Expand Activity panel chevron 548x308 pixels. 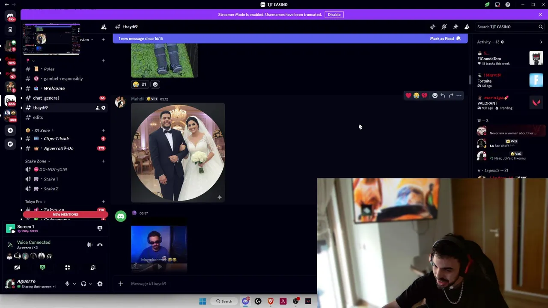pyautogui.click(x=541, y=42)
